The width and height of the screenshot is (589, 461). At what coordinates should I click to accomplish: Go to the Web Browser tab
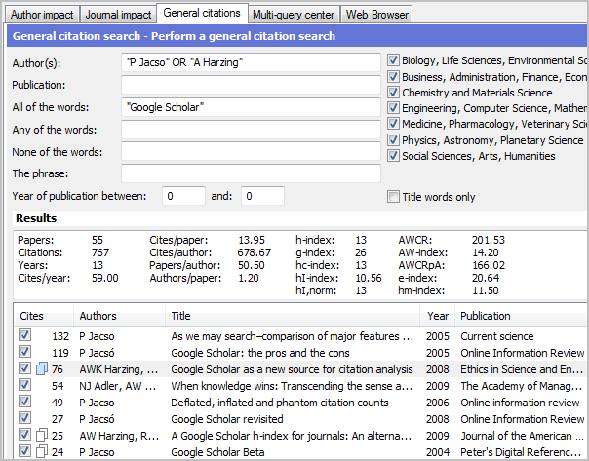pyautogui.click(x=376, y=15)
